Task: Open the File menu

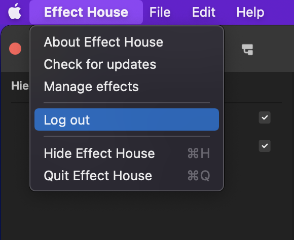Action: [160, 12]
